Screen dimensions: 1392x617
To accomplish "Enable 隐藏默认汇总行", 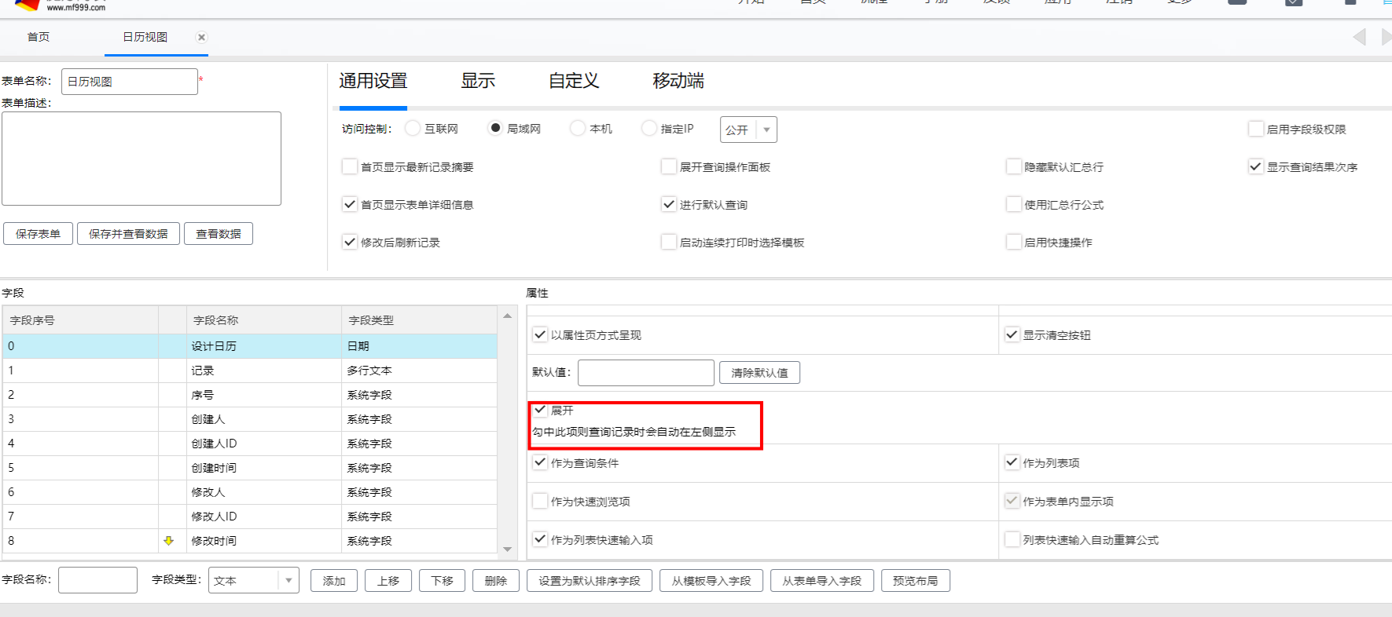I will pos(1014,166).
